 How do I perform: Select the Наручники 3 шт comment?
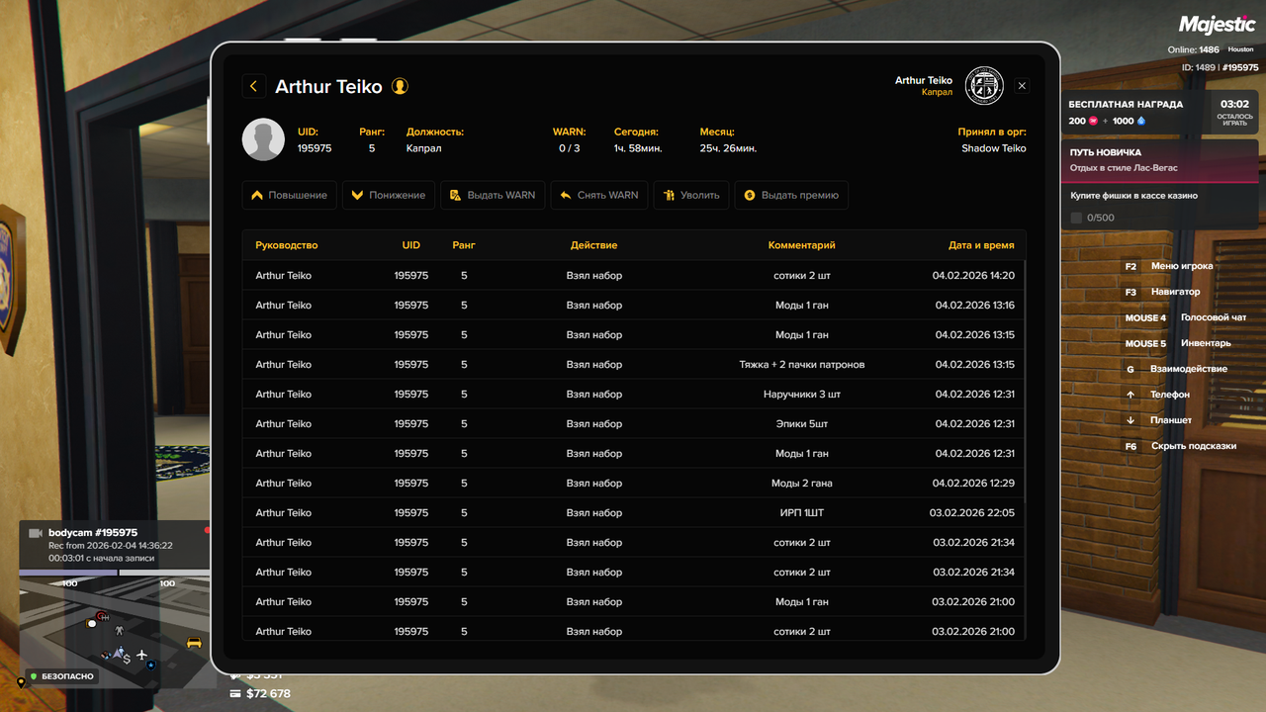click(802, 394)
